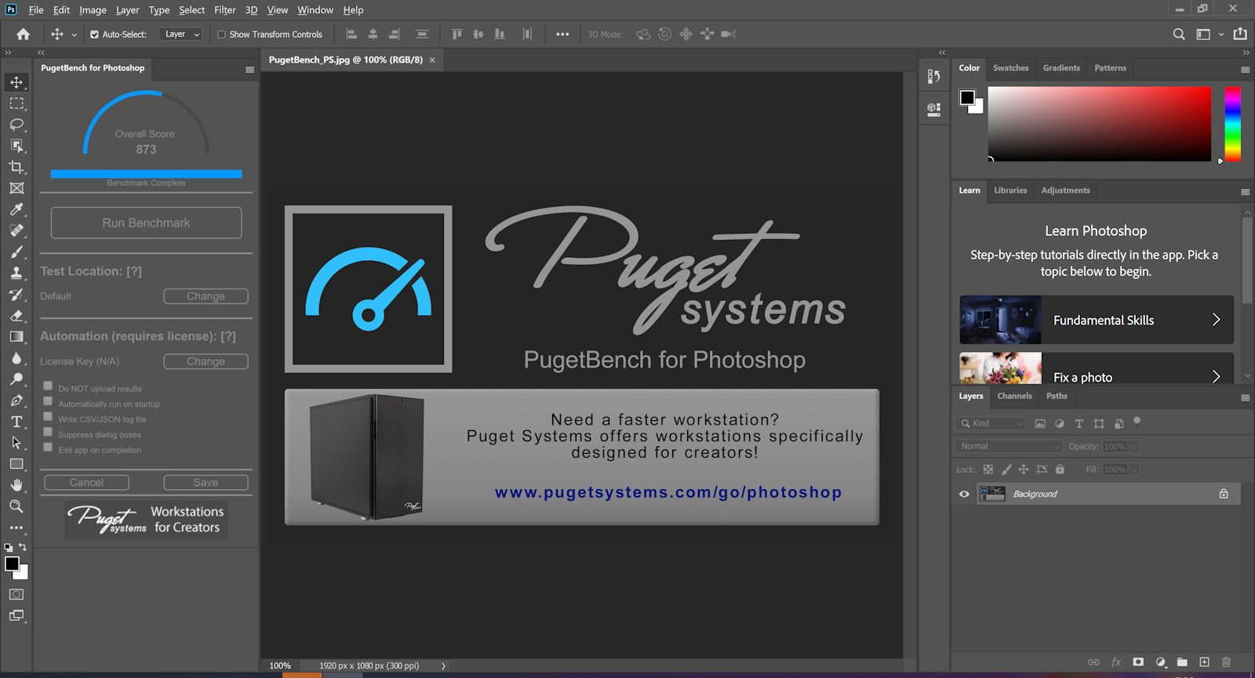Click Change next to License Key
1255x678 pixels.
pyautogui.click(x=206, y=361)
